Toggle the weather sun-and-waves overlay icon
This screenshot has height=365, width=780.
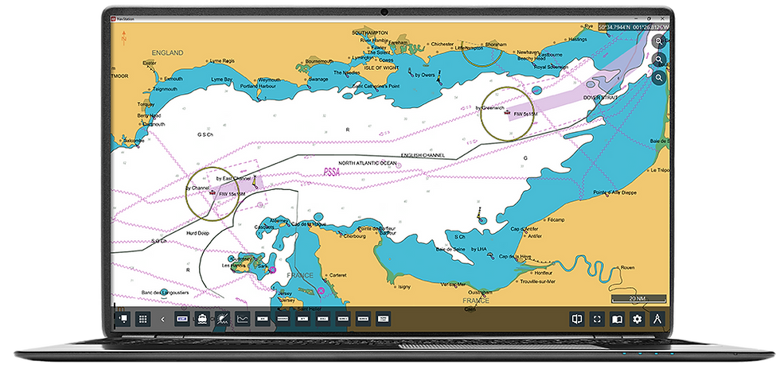coord(223,319)
